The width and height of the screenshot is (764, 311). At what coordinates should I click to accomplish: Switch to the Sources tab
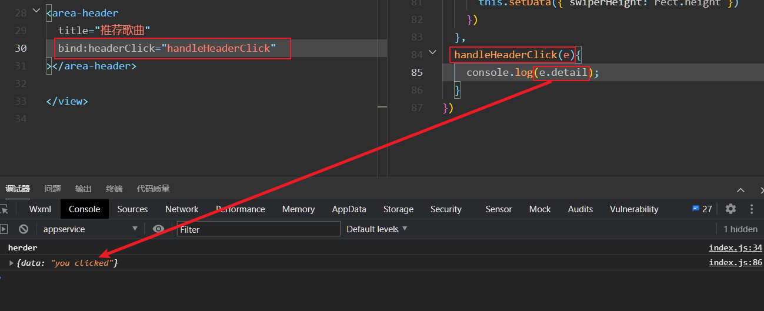(x=132, y=209)
